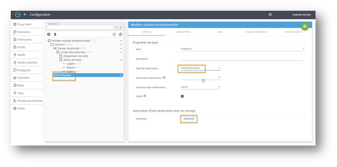Image resolution: width=337 pixels, height=167 pixels.
Task: Select Professions in the left sidebar
Action: (25, 40)
